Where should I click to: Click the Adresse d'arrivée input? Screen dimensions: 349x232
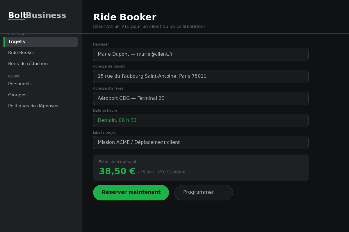[x=201, y=98]
